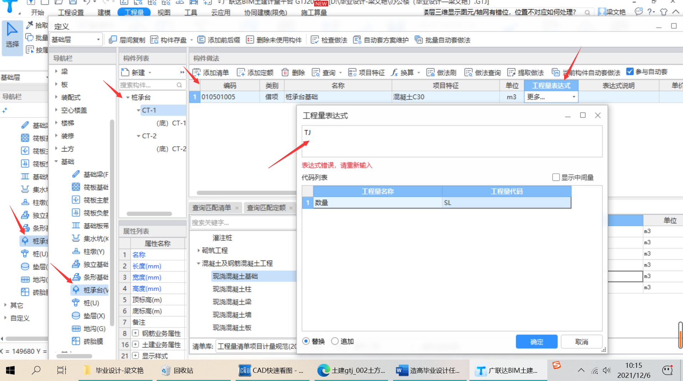Collapse 基础 tree node
683x381 pixels.
56,161
